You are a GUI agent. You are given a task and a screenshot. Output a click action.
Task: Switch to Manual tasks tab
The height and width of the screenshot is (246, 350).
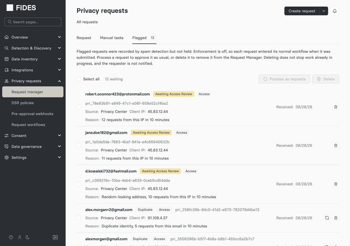pos(112,38)
